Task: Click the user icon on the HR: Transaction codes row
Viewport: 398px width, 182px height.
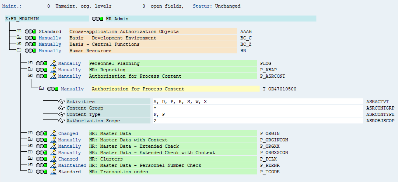Action: [x=53, y=171]
